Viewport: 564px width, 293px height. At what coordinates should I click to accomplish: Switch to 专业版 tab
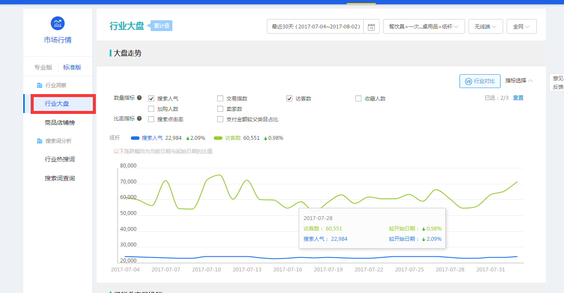click(43, 67)
